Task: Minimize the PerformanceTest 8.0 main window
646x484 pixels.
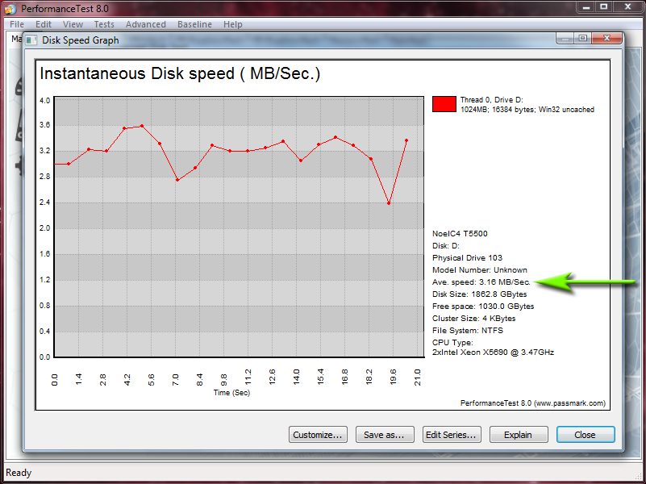Action: (586, 6)
